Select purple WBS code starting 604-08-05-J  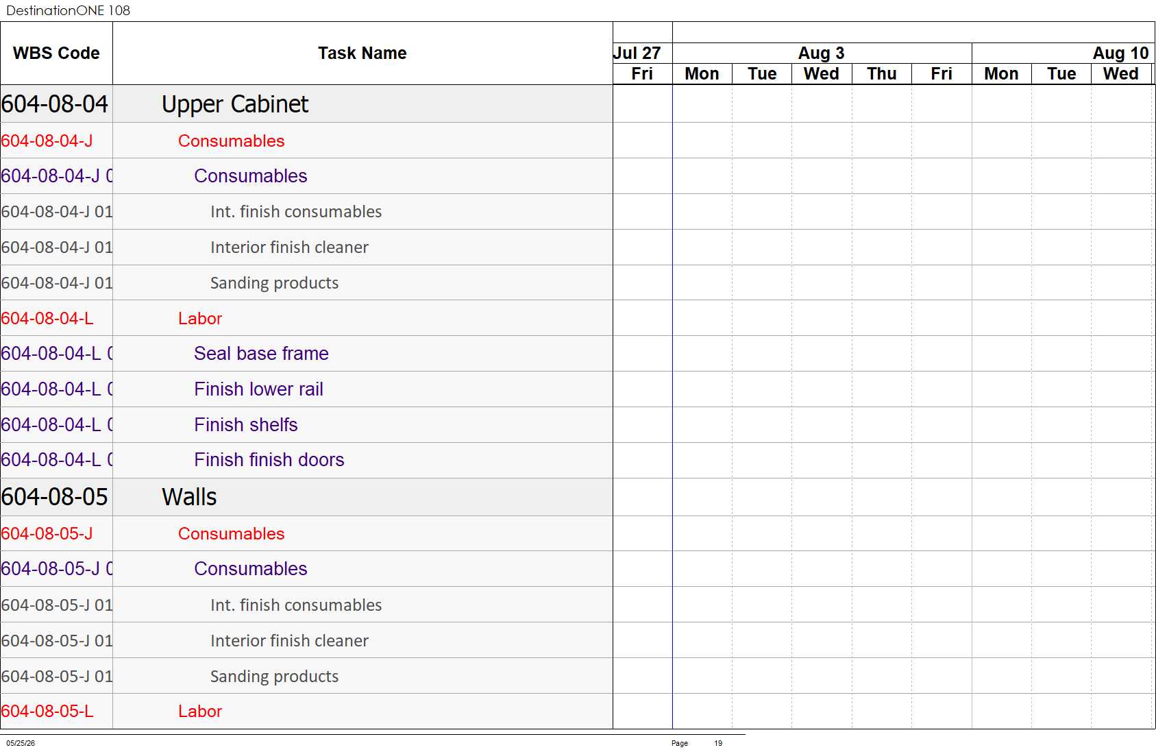[57, 569]
